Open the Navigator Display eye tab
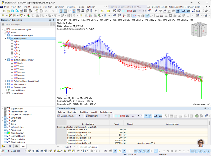 [10, 146]
